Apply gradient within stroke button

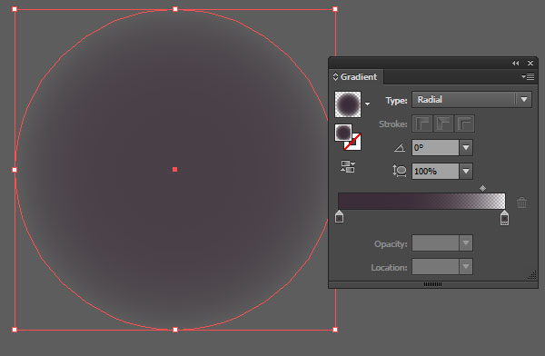point(422,124)
